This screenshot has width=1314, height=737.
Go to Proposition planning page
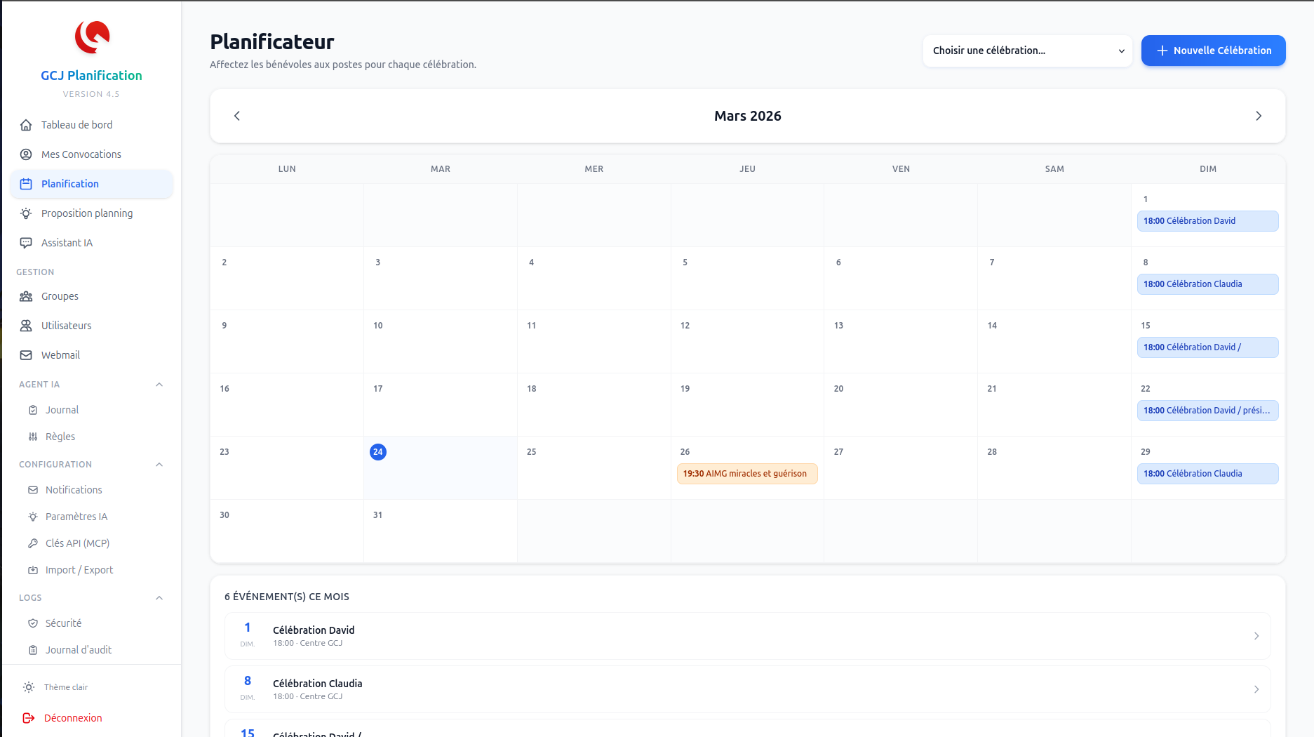click(x=86, y=213)
